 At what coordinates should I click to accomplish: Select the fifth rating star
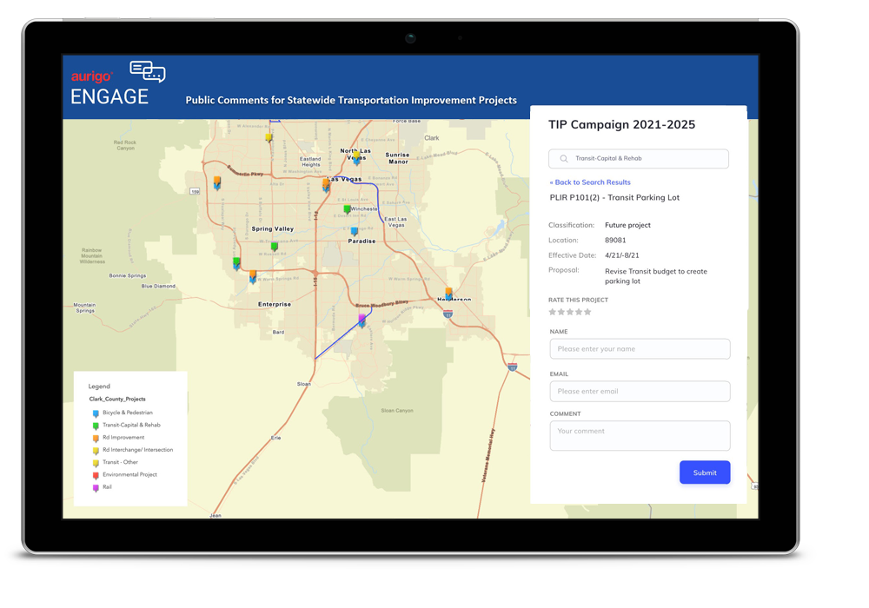point(588,311)
